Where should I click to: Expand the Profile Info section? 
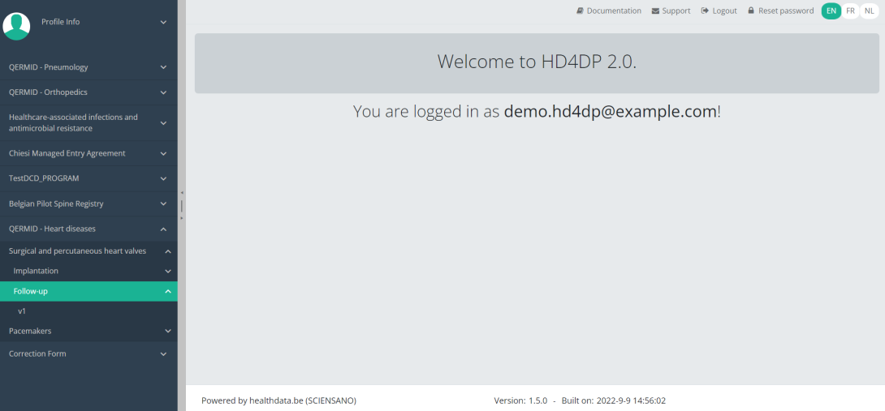tap(163, 22)
